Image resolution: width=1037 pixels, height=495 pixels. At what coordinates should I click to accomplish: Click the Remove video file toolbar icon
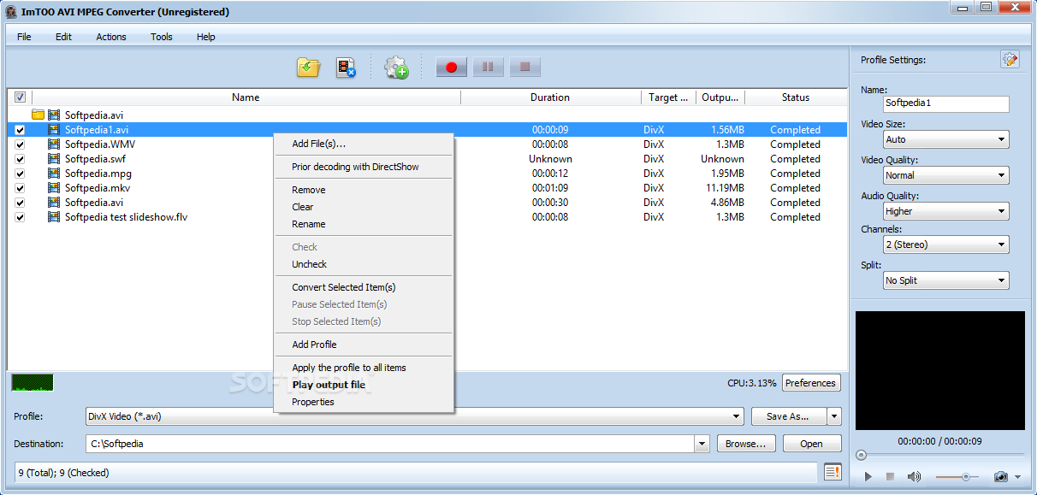click(346, 67)
